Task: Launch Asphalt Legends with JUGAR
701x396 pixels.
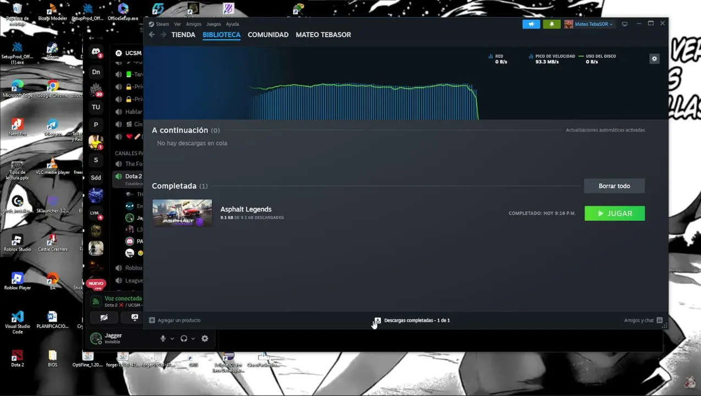Action: [615, 213]
